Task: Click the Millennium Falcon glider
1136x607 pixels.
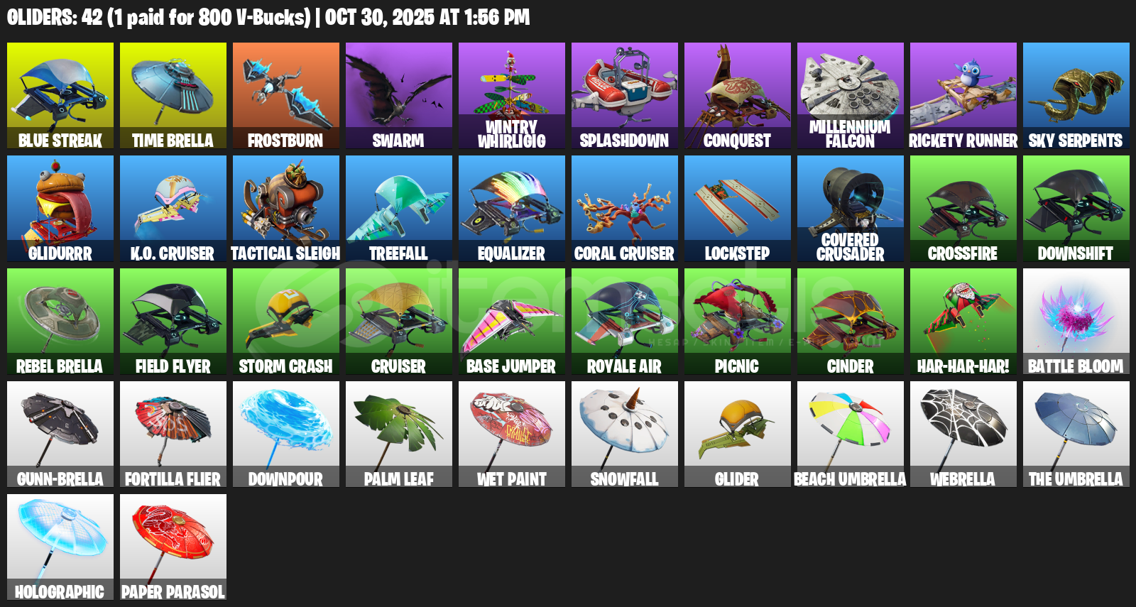Action: pos(851,96)
